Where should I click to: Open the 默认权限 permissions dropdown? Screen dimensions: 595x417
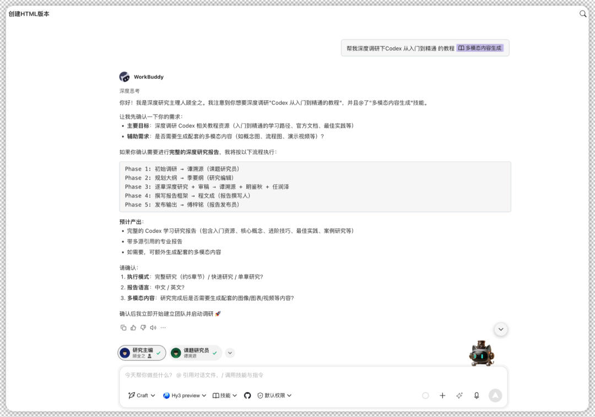point(274,396)
